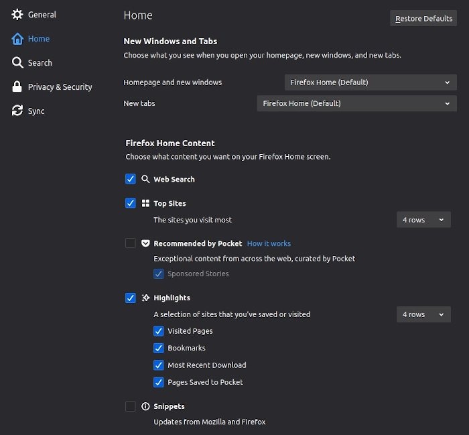469x435 pixels.
Task: Enable the Snippets checkbox
Action: 131,406
